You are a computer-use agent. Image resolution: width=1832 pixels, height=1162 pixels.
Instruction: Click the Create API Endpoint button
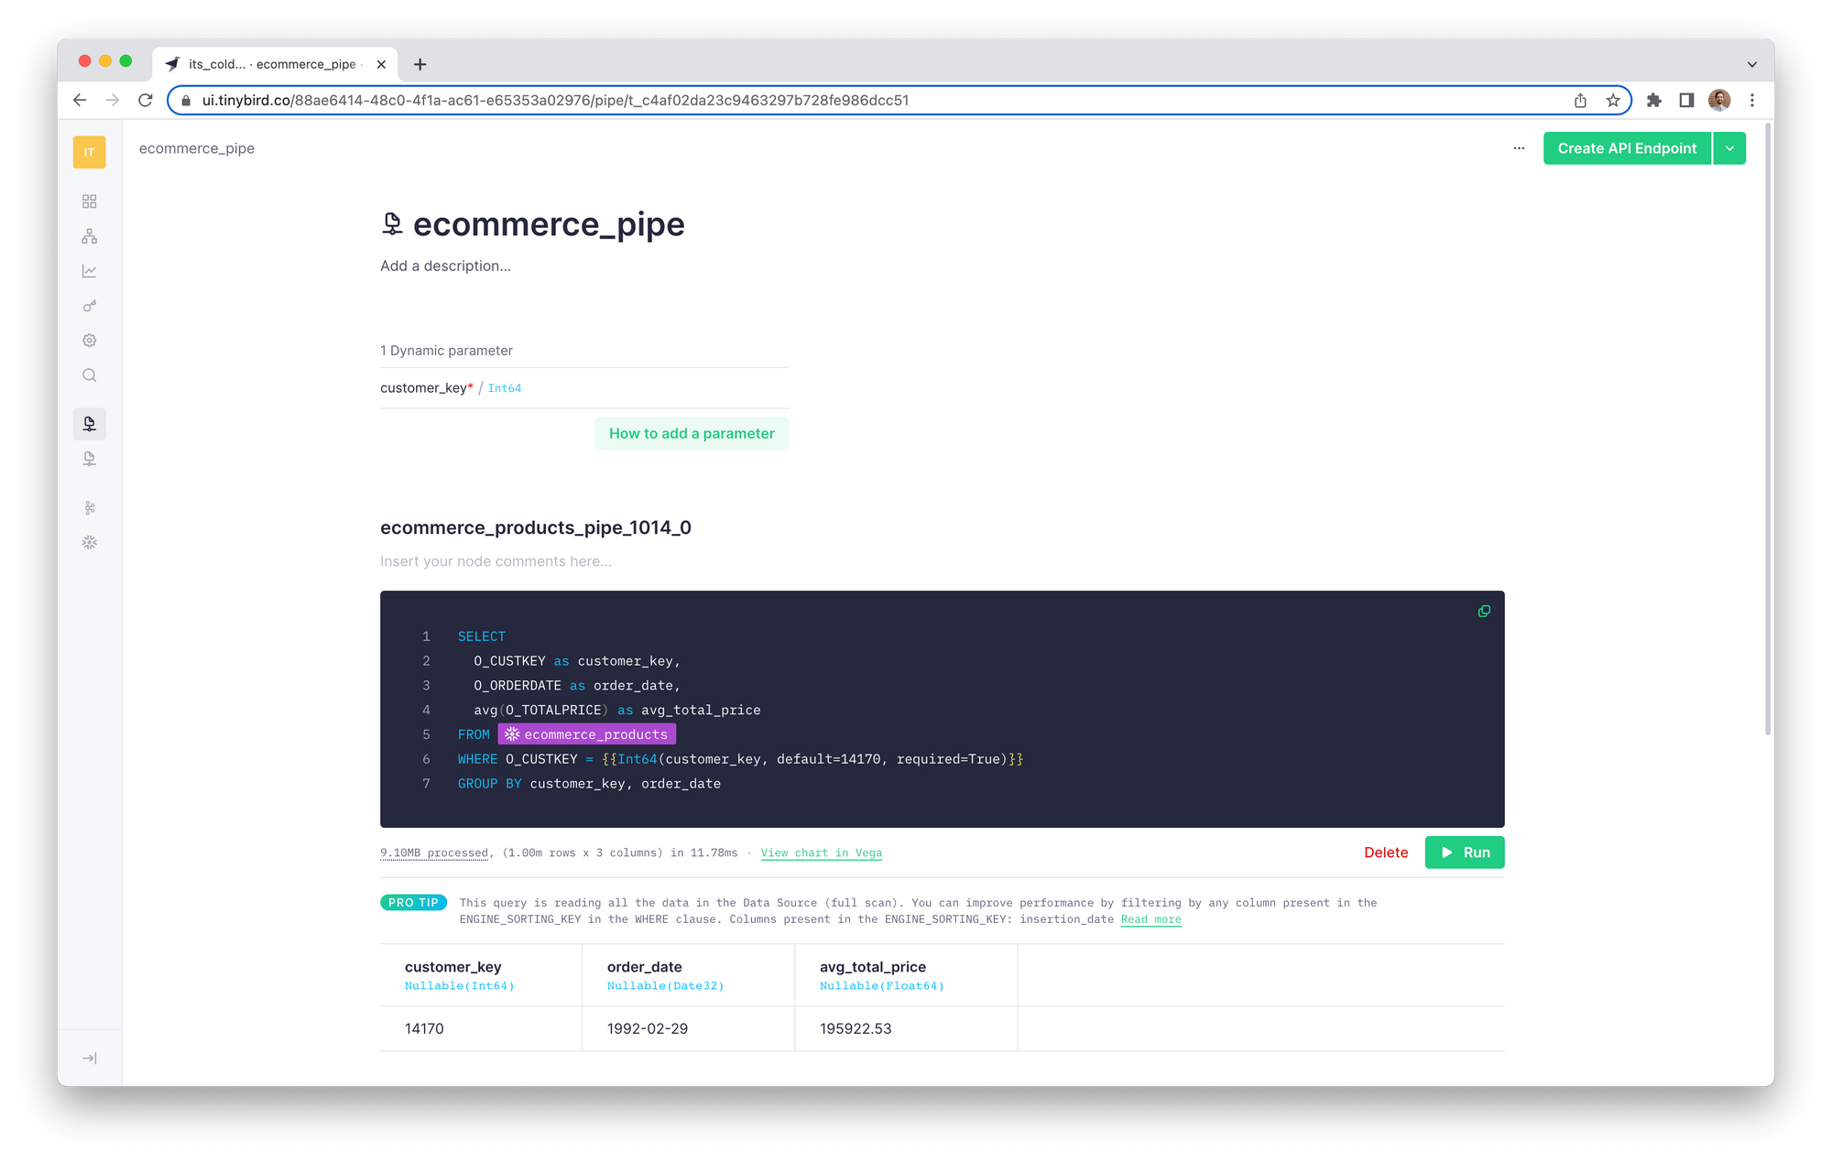(x=1627, y=148)
